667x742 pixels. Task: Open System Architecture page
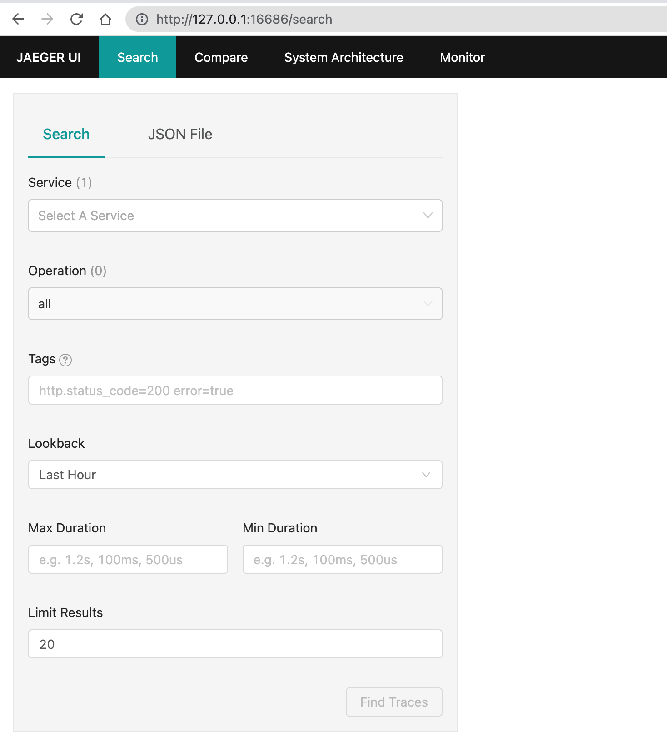click(344, 57)
